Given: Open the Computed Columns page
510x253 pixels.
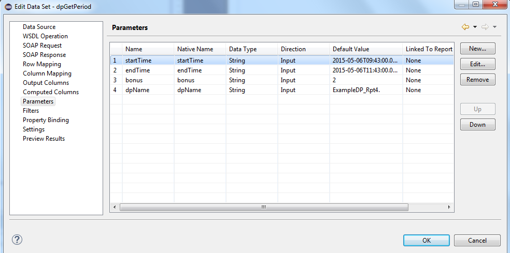Looking at the screenshot, I should [51, 92].
